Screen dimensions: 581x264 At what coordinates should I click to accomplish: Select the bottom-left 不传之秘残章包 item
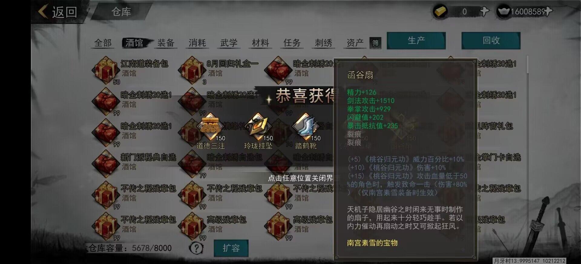pyautogui.click(x=134, y=226)
